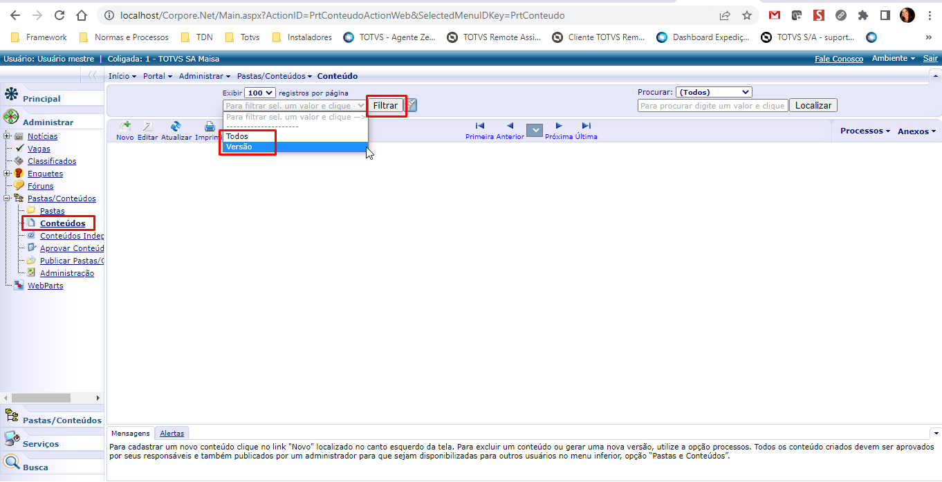This screenshot has height=482, width=942.
Task: Open the Administrar section icon
Action: 11,118
